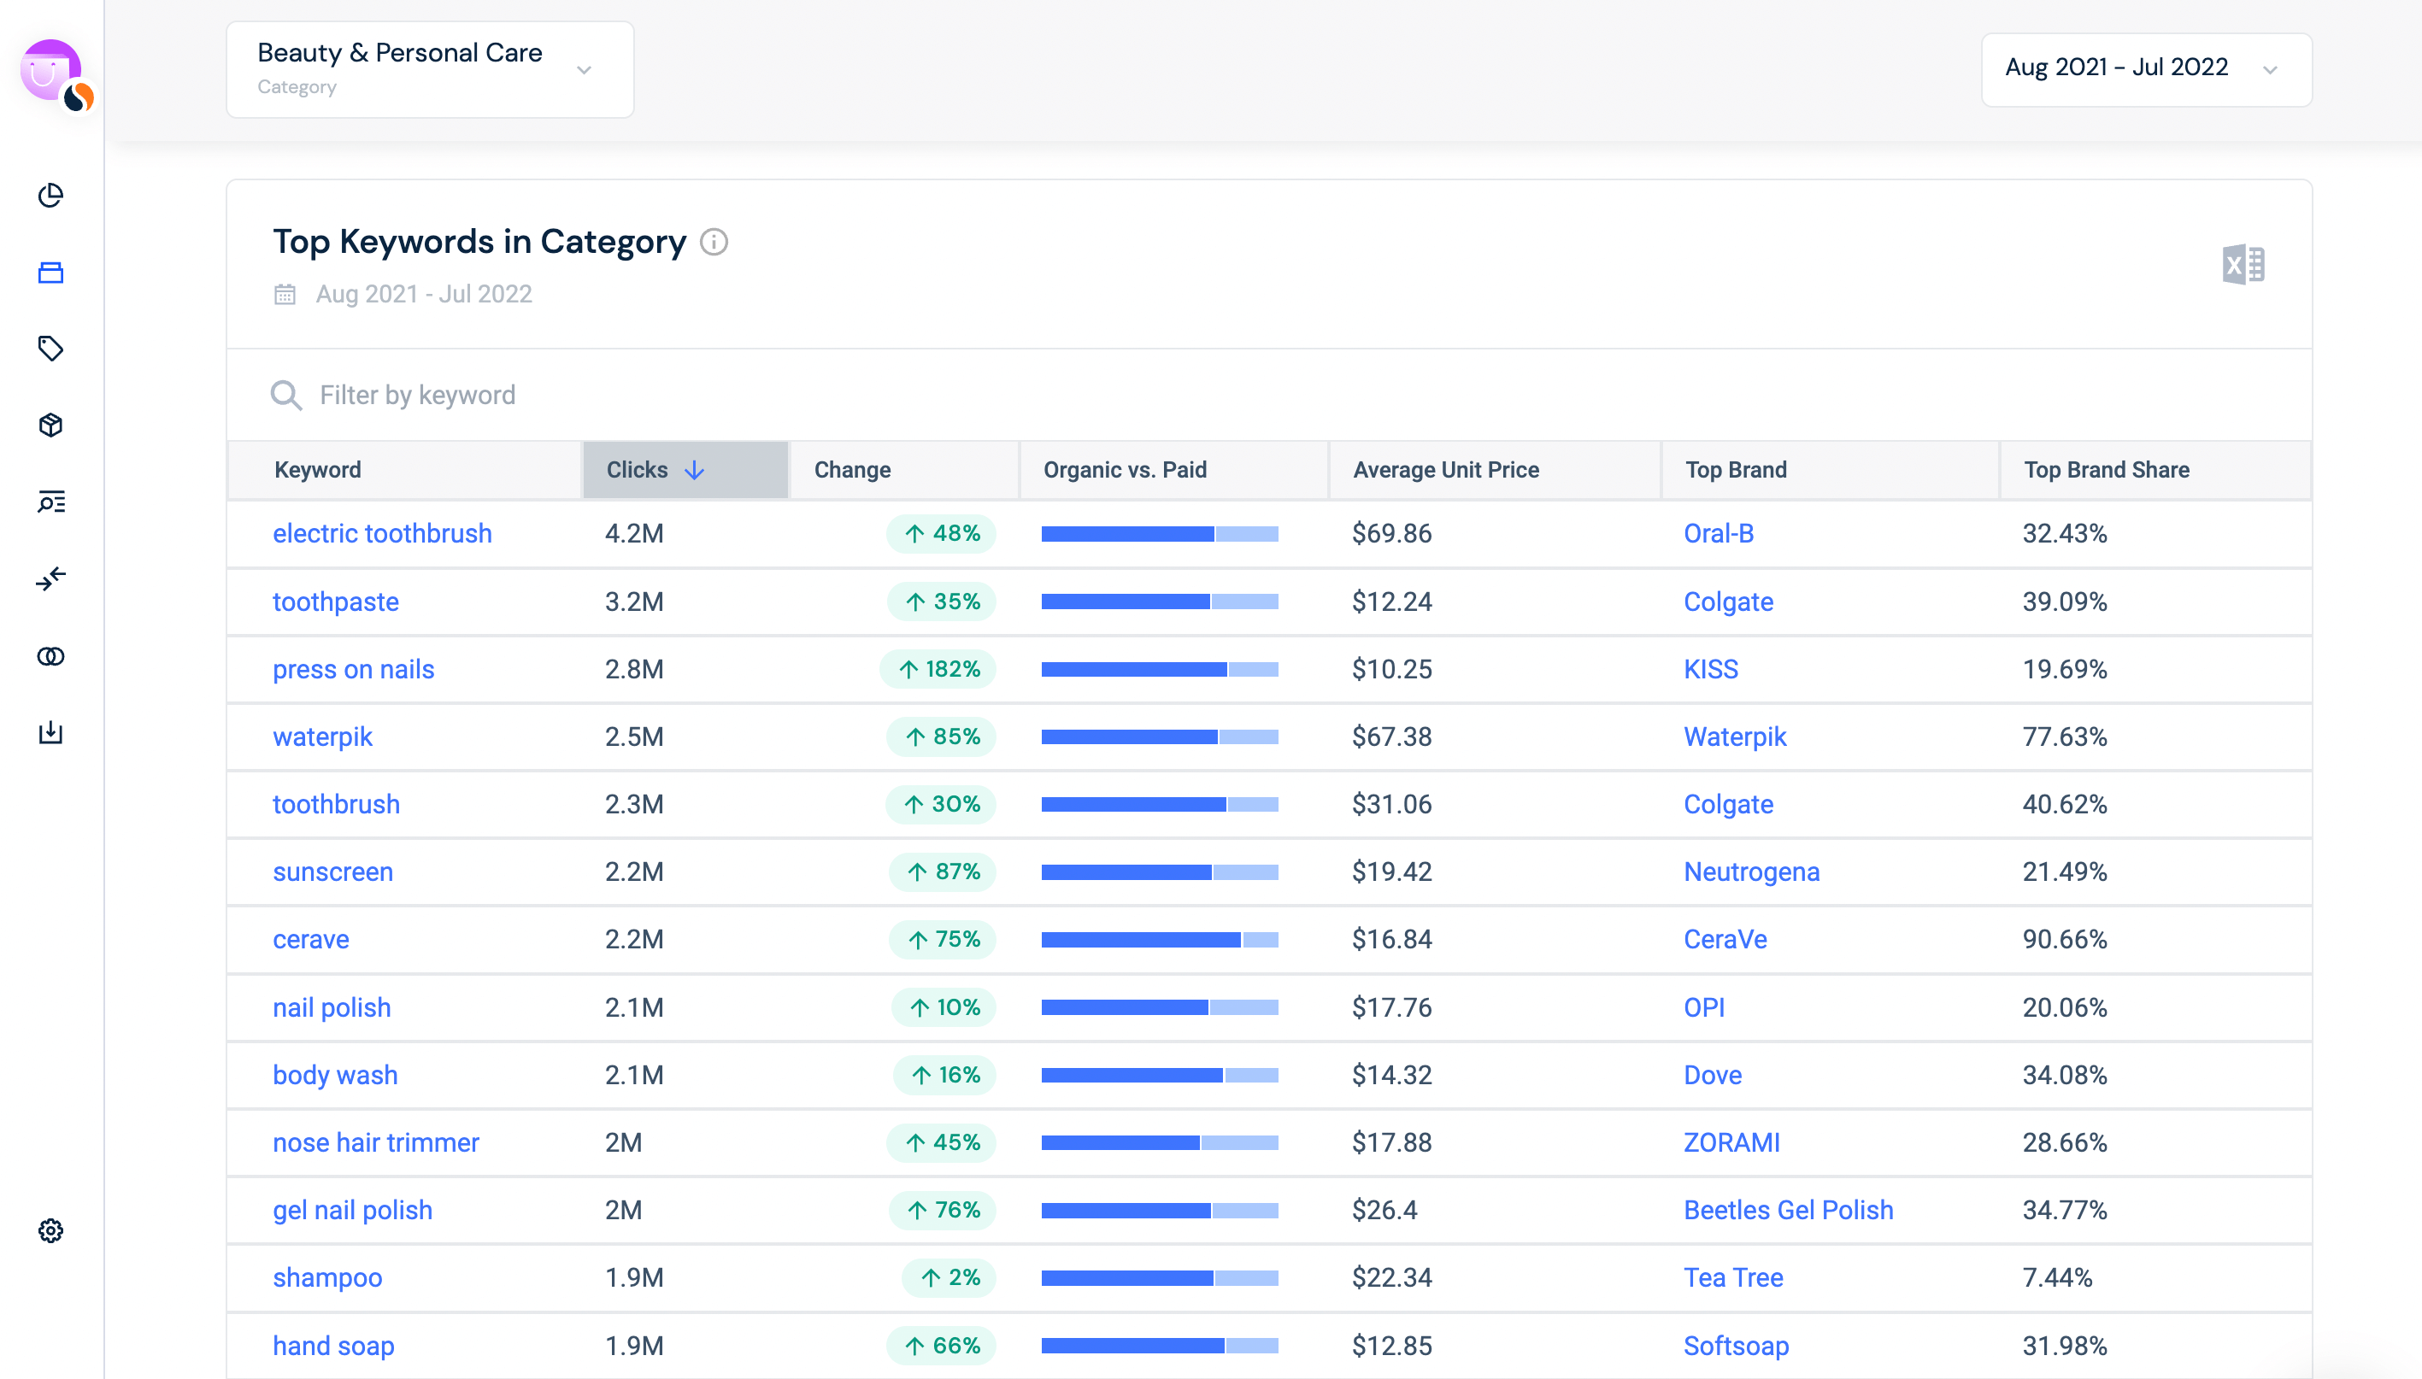Click the package/products icon in sidebar
This screenshot has width=2422, height=1379.
coord(50,424)
